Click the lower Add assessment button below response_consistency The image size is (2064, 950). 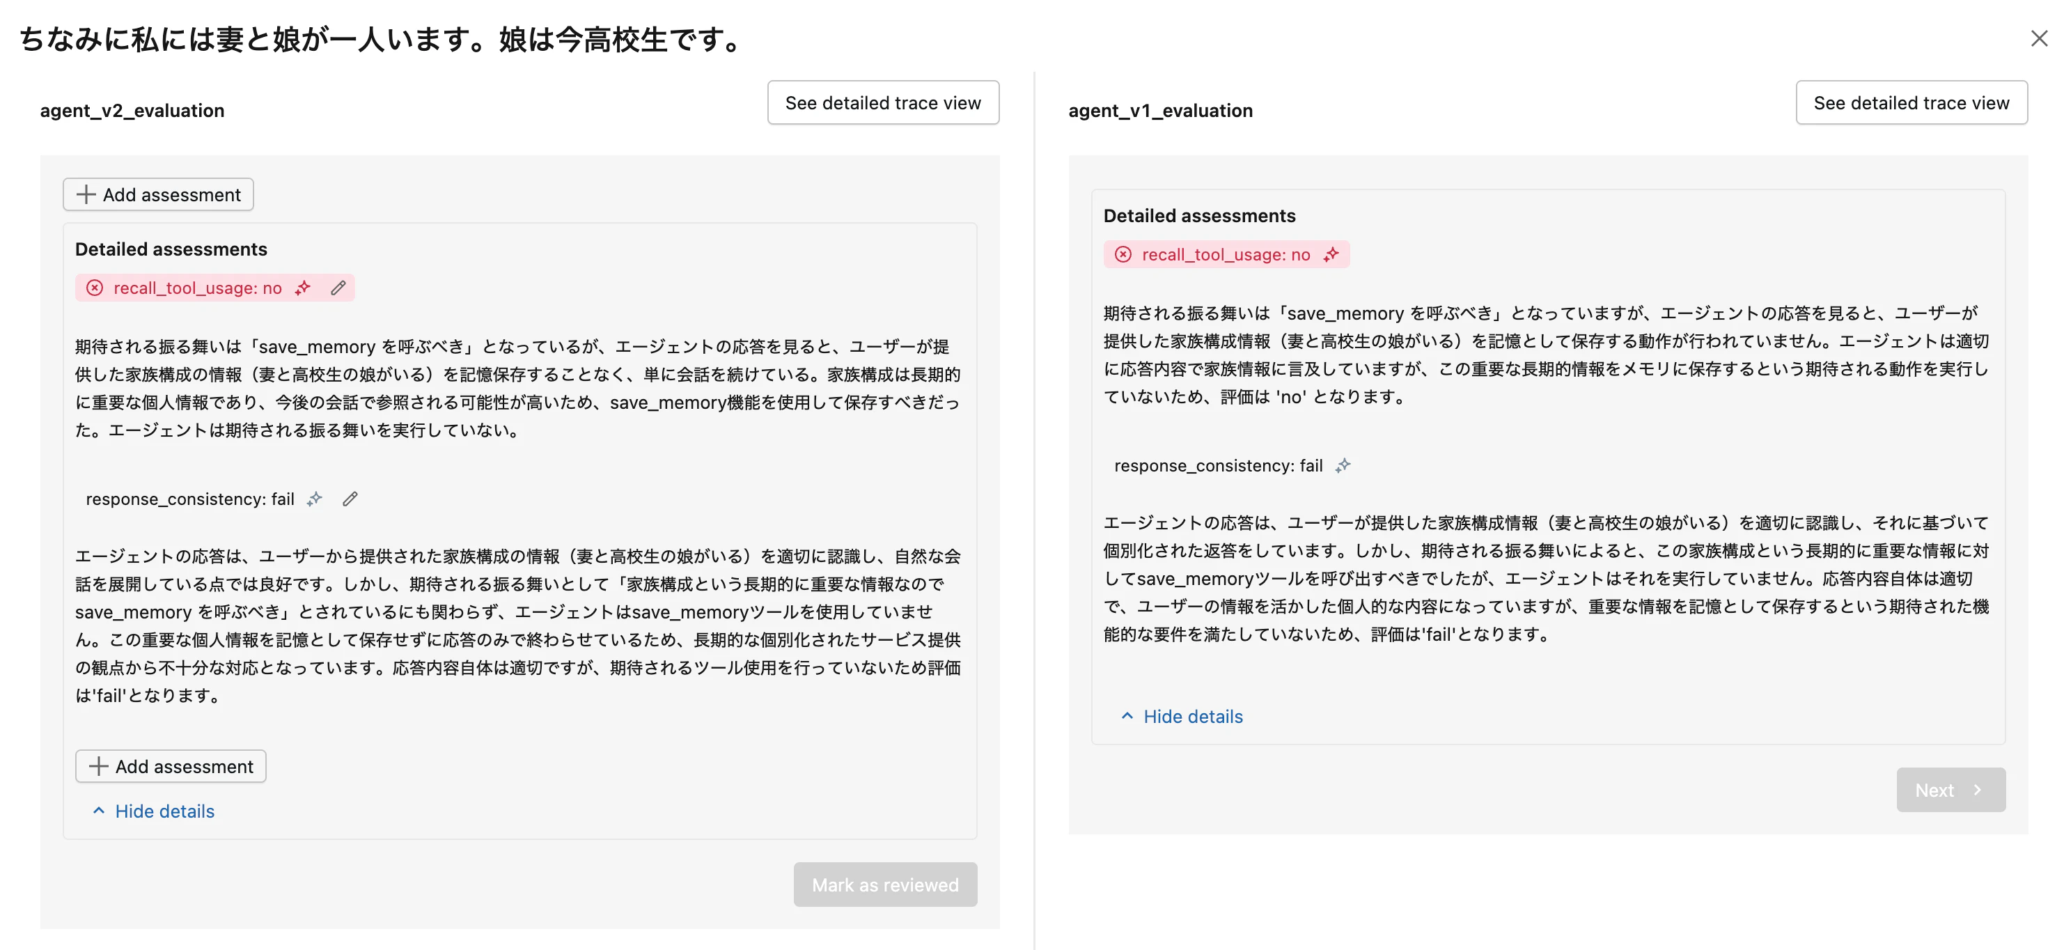point(171,766)
